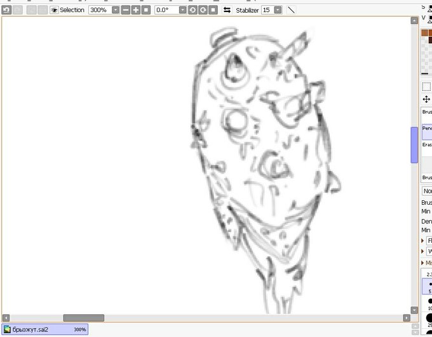This screenshot has height=337, width=432.
Task: Open the 300% zoom dropdown
Action: (116, 10)
